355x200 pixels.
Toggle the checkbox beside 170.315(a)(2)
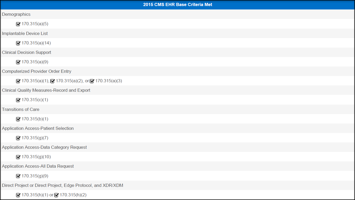(x=52, y=81)
